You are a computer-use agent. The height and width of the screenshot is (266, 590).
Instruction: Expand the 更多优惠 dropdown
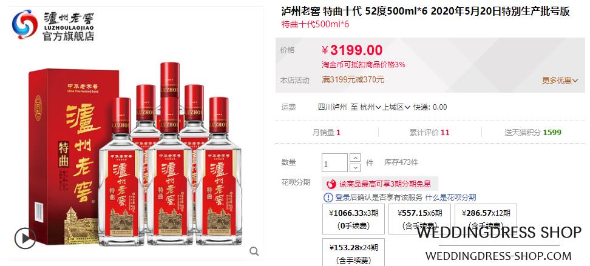(560, 80)
